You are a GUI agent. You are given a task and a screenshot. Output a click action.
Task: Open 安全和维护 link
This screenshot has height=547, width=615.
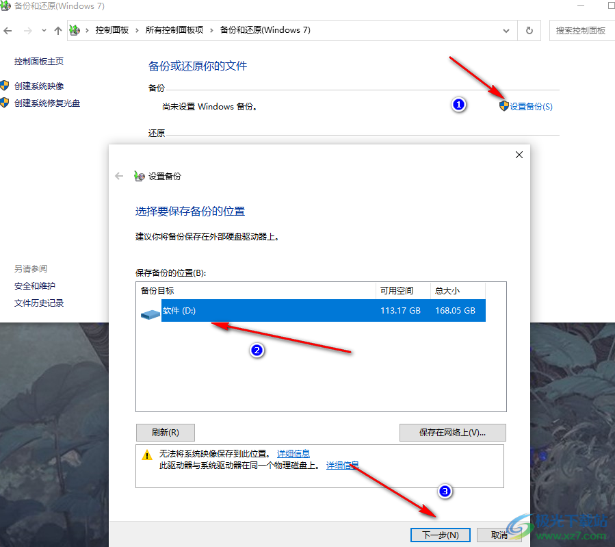coord(35,286)
